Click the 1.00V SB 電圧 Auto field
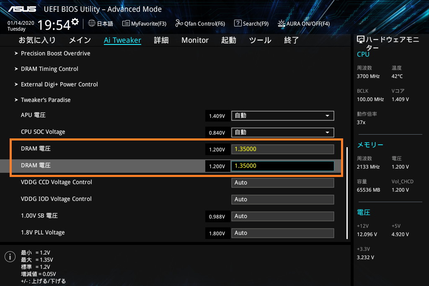 pyautogui.click(x=283, y=216)
